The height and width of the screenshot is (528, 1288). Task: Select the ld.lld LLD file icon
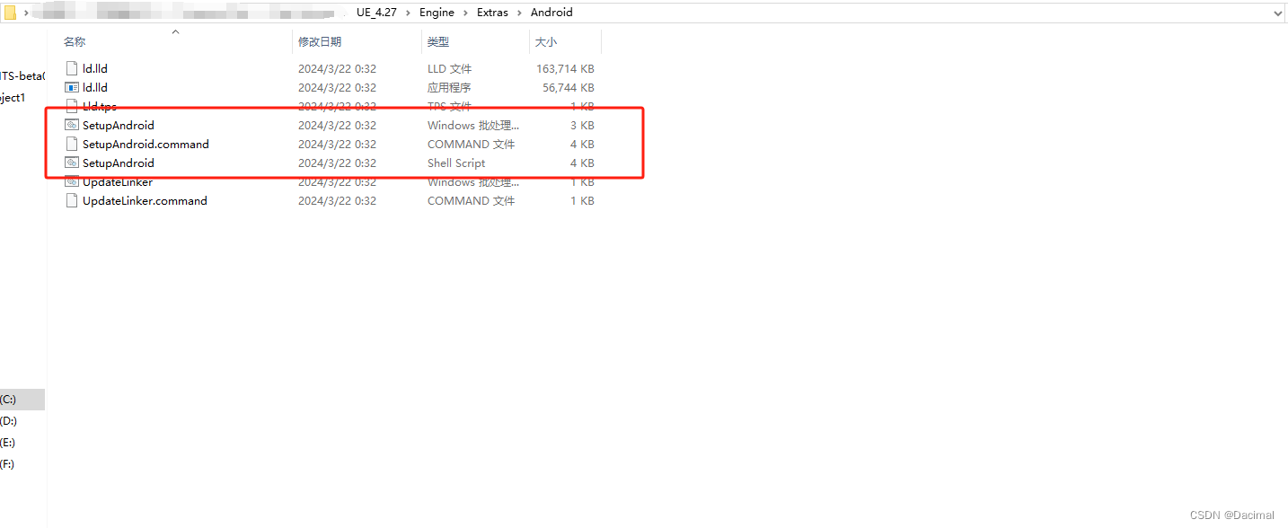click(x=72, y=68)
